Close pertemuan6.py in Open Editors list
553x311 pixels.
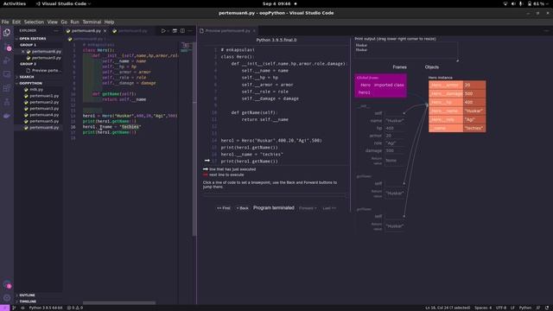[x=23, y=52]
